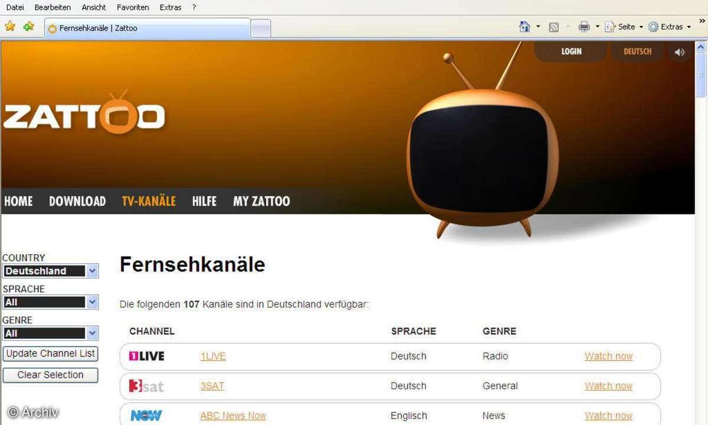Open the ? help menu
Image resolution: width=708 pixels, height=425 pixels.
pos(194,7)
